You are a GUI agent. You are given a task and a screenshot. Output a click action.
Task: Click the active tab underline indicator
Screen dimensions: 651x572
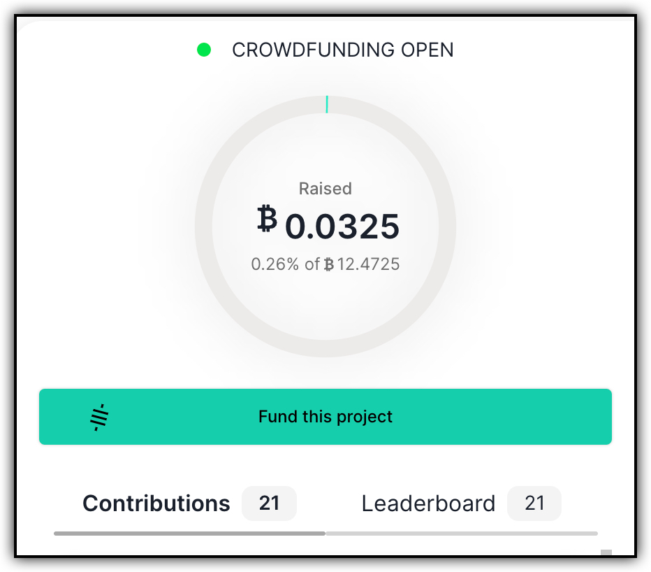pos(190,534)
